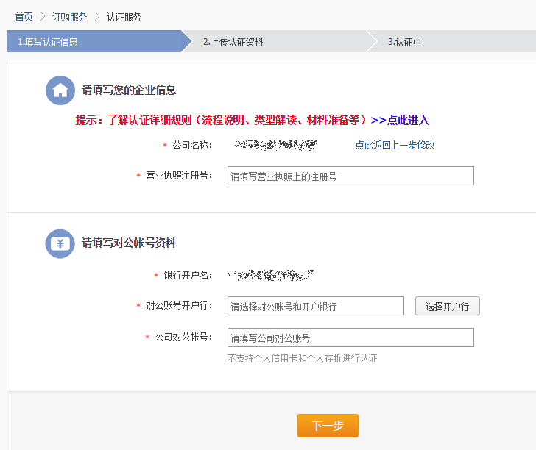Focus the 公司对公帐号 input field
536x450 pixels.
350,337
